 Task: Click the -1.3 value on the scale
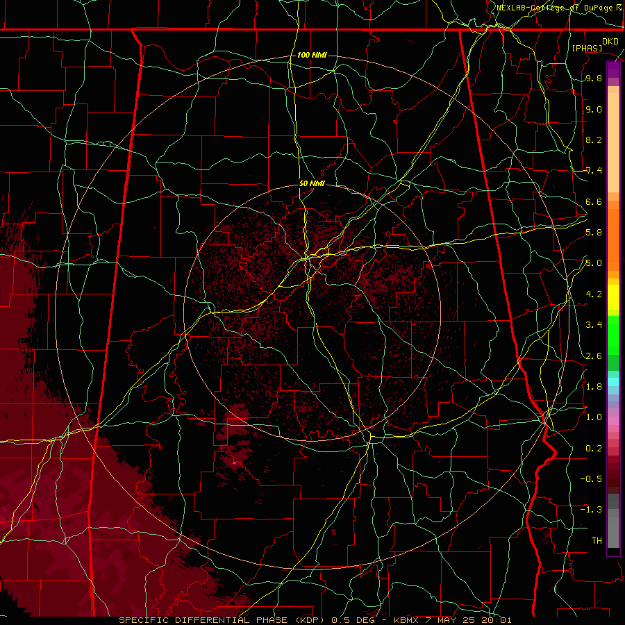click(x=591, y=510)
